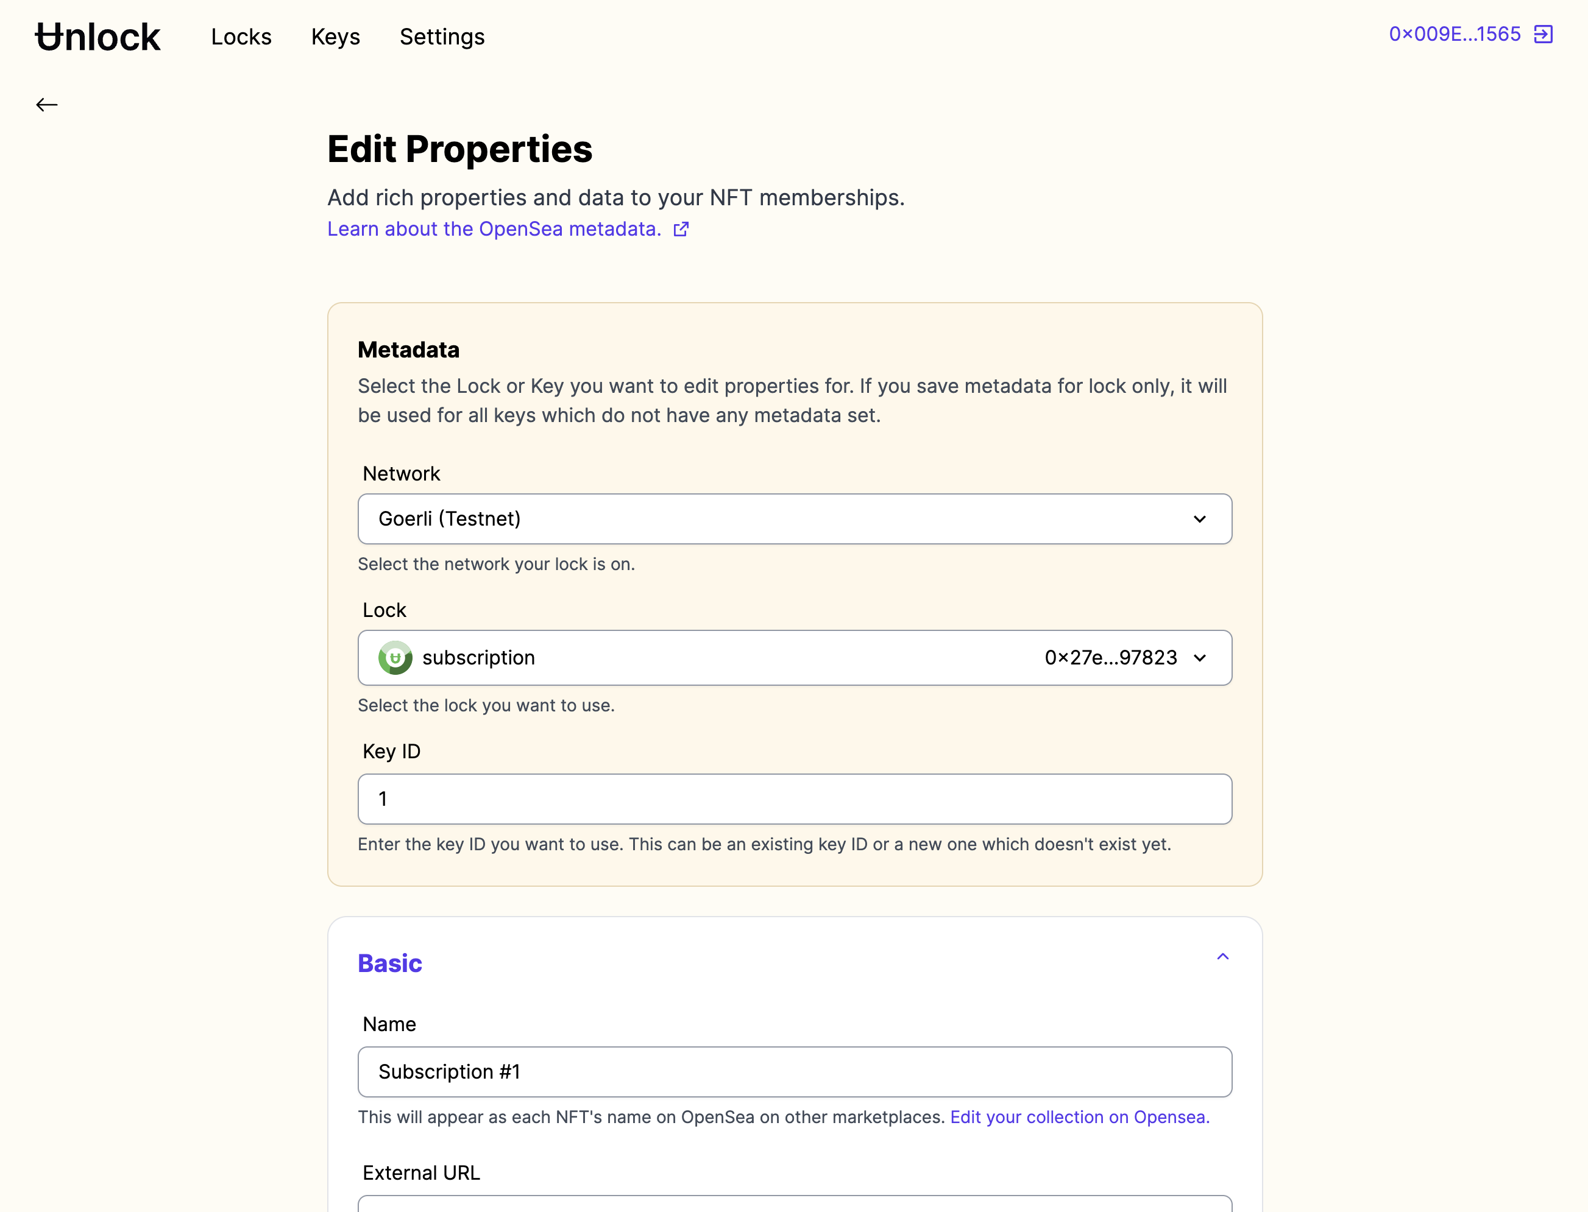Open the Network dropdown for Goerli Testnet
This screenshot has width=1588, height=1212.
pyautogui.click(x=795, y=518)
